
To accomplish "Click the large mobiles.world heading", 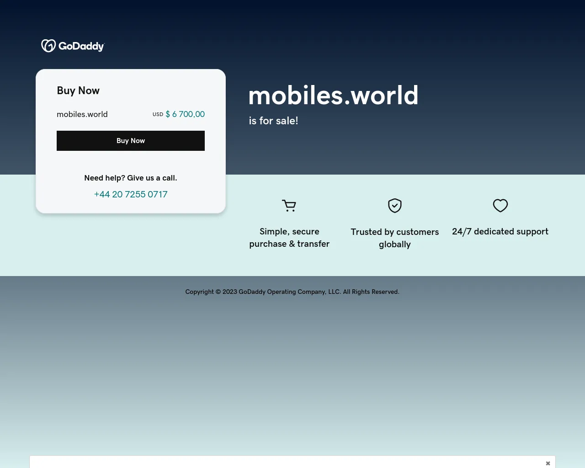I will 333,96.
